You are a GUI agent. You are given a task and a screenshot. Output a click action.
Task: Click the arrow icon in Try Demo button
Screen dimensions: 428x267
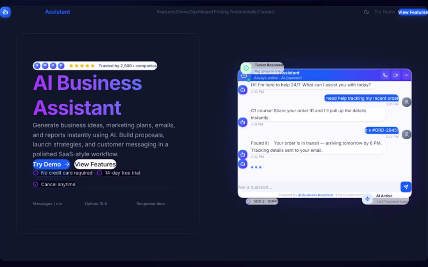click(67, 165)
